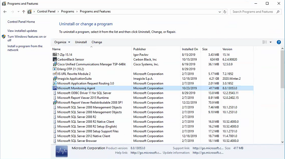Click the vertical scrollbar of program list
The width and height of the screenshot is (285, 159).
click(282, 94)
